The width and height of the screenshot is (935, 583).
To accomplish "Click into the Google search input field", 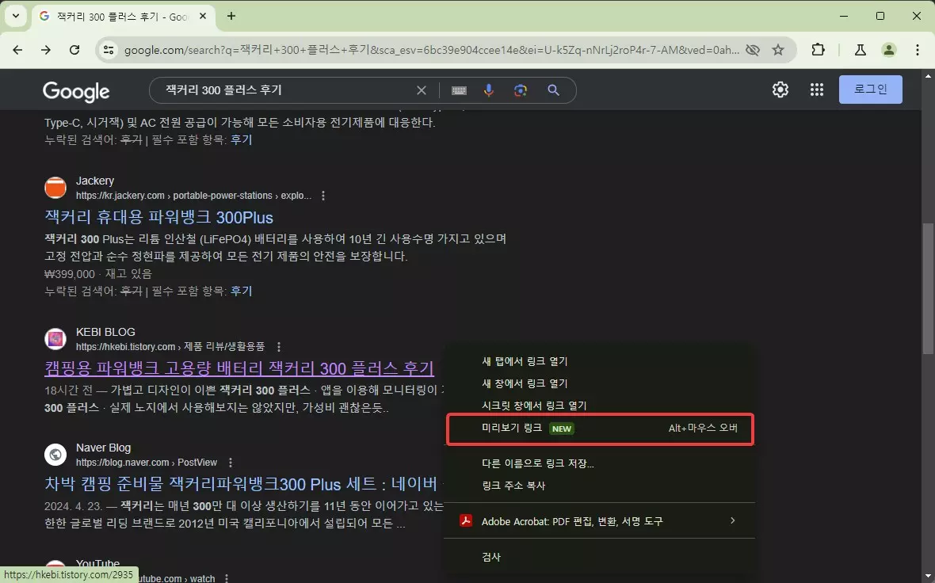I will point(286,90).
